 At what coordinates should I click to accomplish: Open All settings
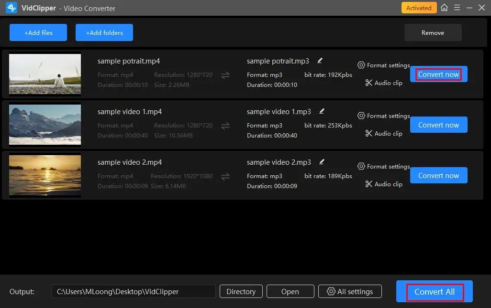coord(350,291)
